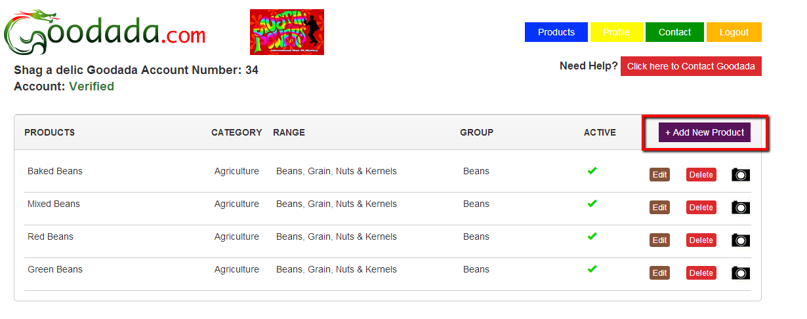Go to the Profile menu tab
Viewport: 807px width, 319px height.
coord(616,32)
